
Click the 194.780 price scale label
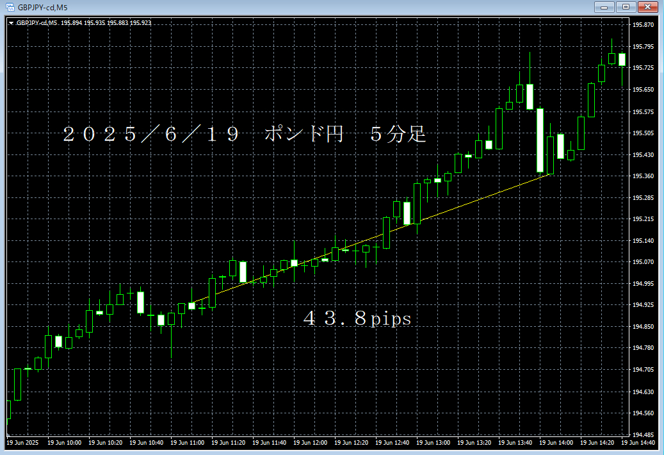(643, 348)
